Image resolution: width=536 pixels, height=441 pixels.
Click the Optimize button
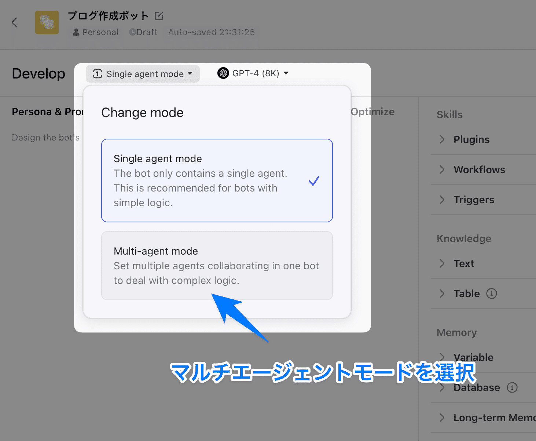tap(372, 112)
